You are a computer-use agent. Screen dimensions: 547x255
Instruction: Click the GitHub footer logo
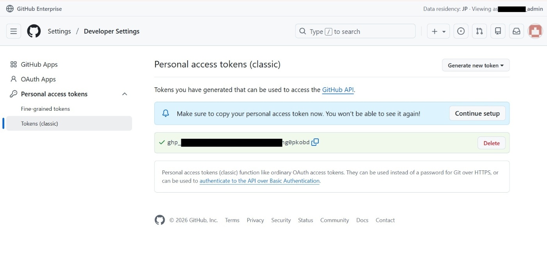(x=160, y=220)
